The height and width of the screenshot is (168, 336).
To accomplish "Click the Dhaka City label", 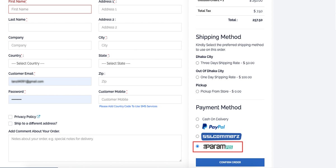I will coord(204,57).
